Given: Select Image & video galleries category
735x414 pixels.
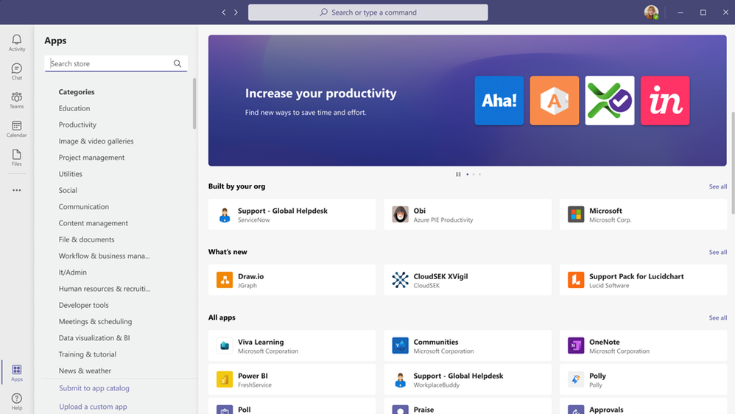Looking at the screenshot, I should click(x=96, y=141).
